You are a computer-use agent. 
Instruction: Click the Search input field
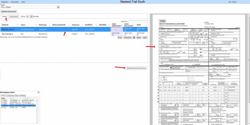[138, 21]
